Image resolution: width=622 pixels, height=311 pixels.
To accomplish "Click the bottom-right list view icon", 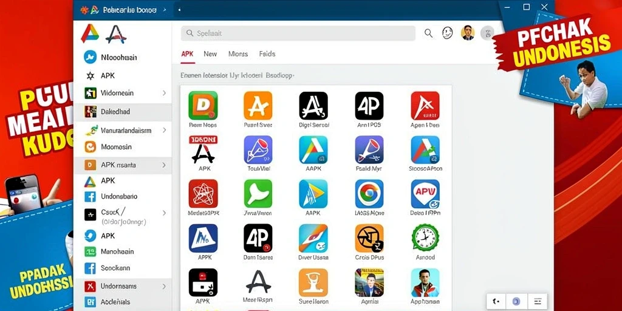I will [x=538, y=301].
